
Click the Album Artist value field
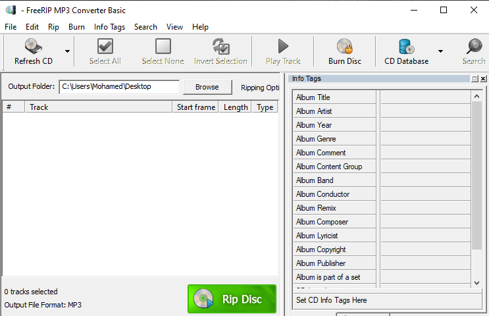pyautogui.click(x=425, y=111)
